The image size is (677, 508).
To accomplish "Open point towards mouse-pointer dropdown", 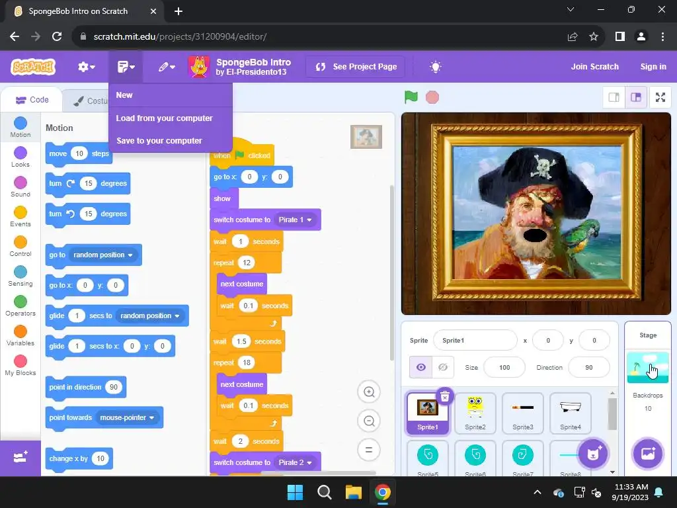I will (127, 418).
